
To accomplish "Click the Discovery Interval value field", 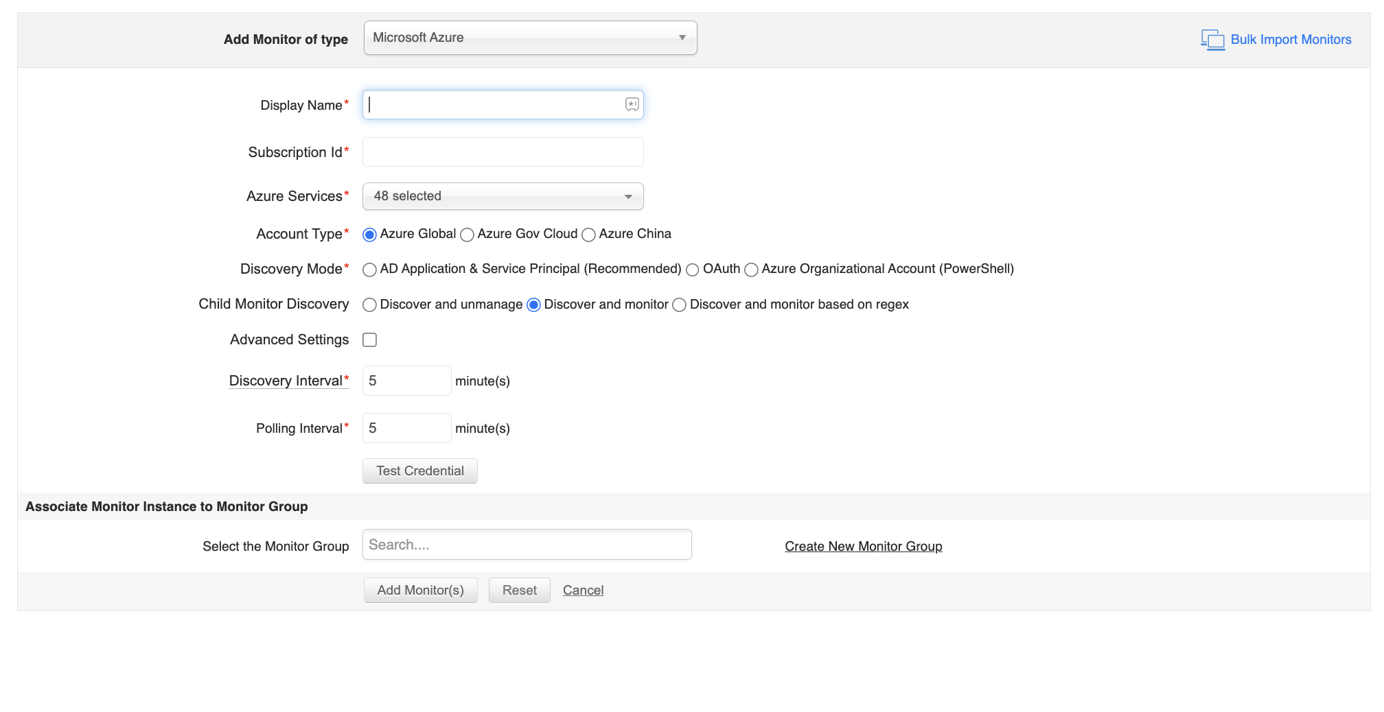I will pyautogui.click(x=406, y=381).
